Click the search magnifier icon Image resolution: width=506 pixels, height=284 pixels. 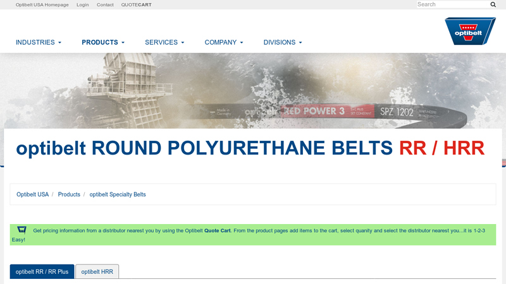tap(493, 4)
